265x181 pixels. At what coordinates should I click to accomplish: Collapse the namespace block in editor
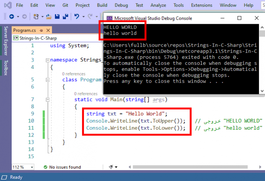pyautogui.click(x=47, y=60)
